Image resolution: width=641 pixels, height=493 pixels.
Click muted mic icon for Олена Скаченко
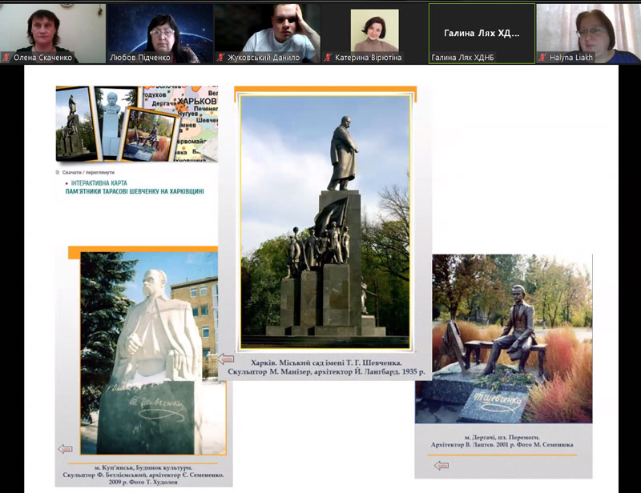[x=7, y=58]
